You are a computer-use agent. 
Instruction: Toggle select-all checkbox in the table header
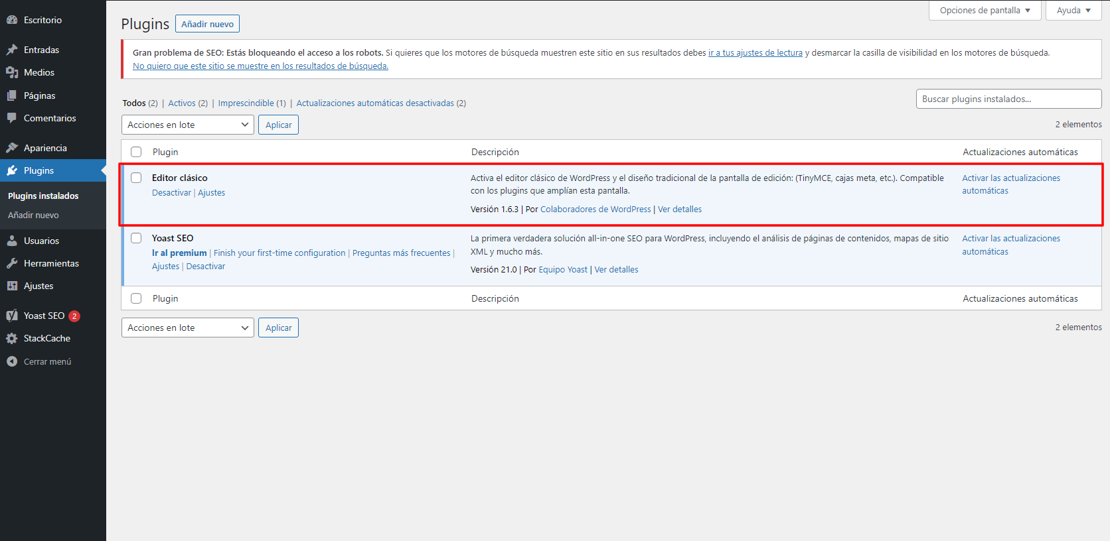pyautogui.click(x=136, y=152)
